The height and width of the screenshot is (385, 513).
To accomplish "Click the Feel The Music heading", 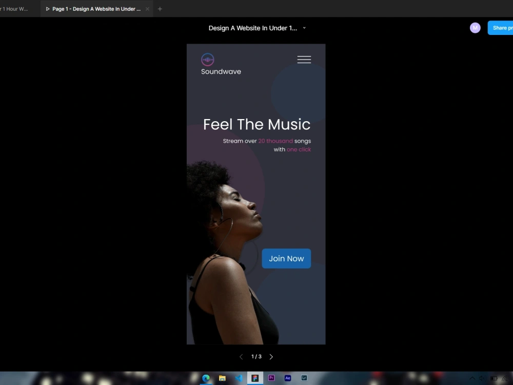I will pyautogui.click(x=257, y=124).
